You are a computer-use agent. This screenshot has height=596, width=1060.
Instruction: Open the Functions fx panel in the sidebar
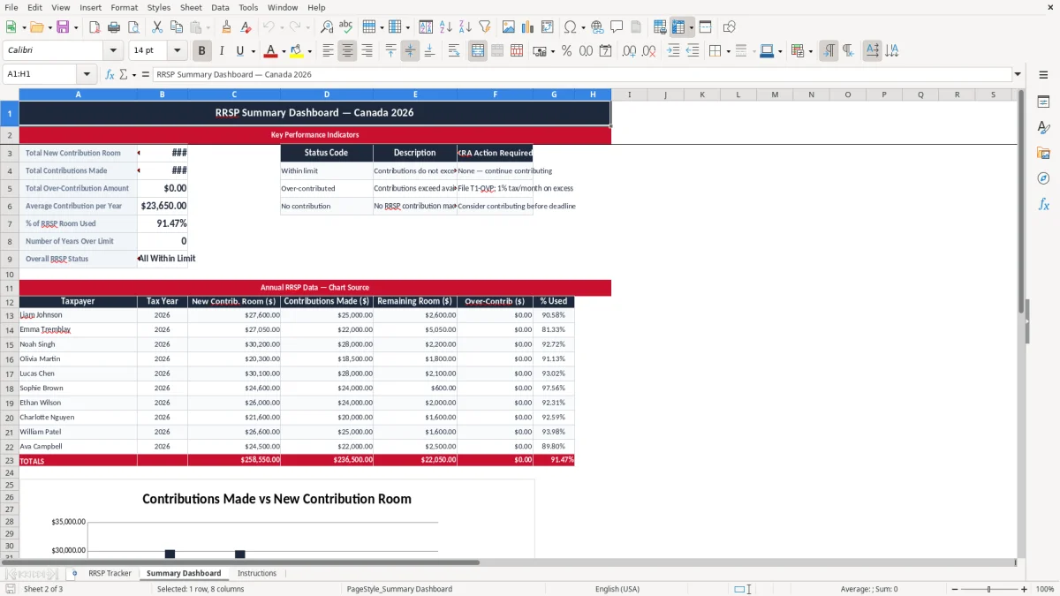pos(1043,204)
